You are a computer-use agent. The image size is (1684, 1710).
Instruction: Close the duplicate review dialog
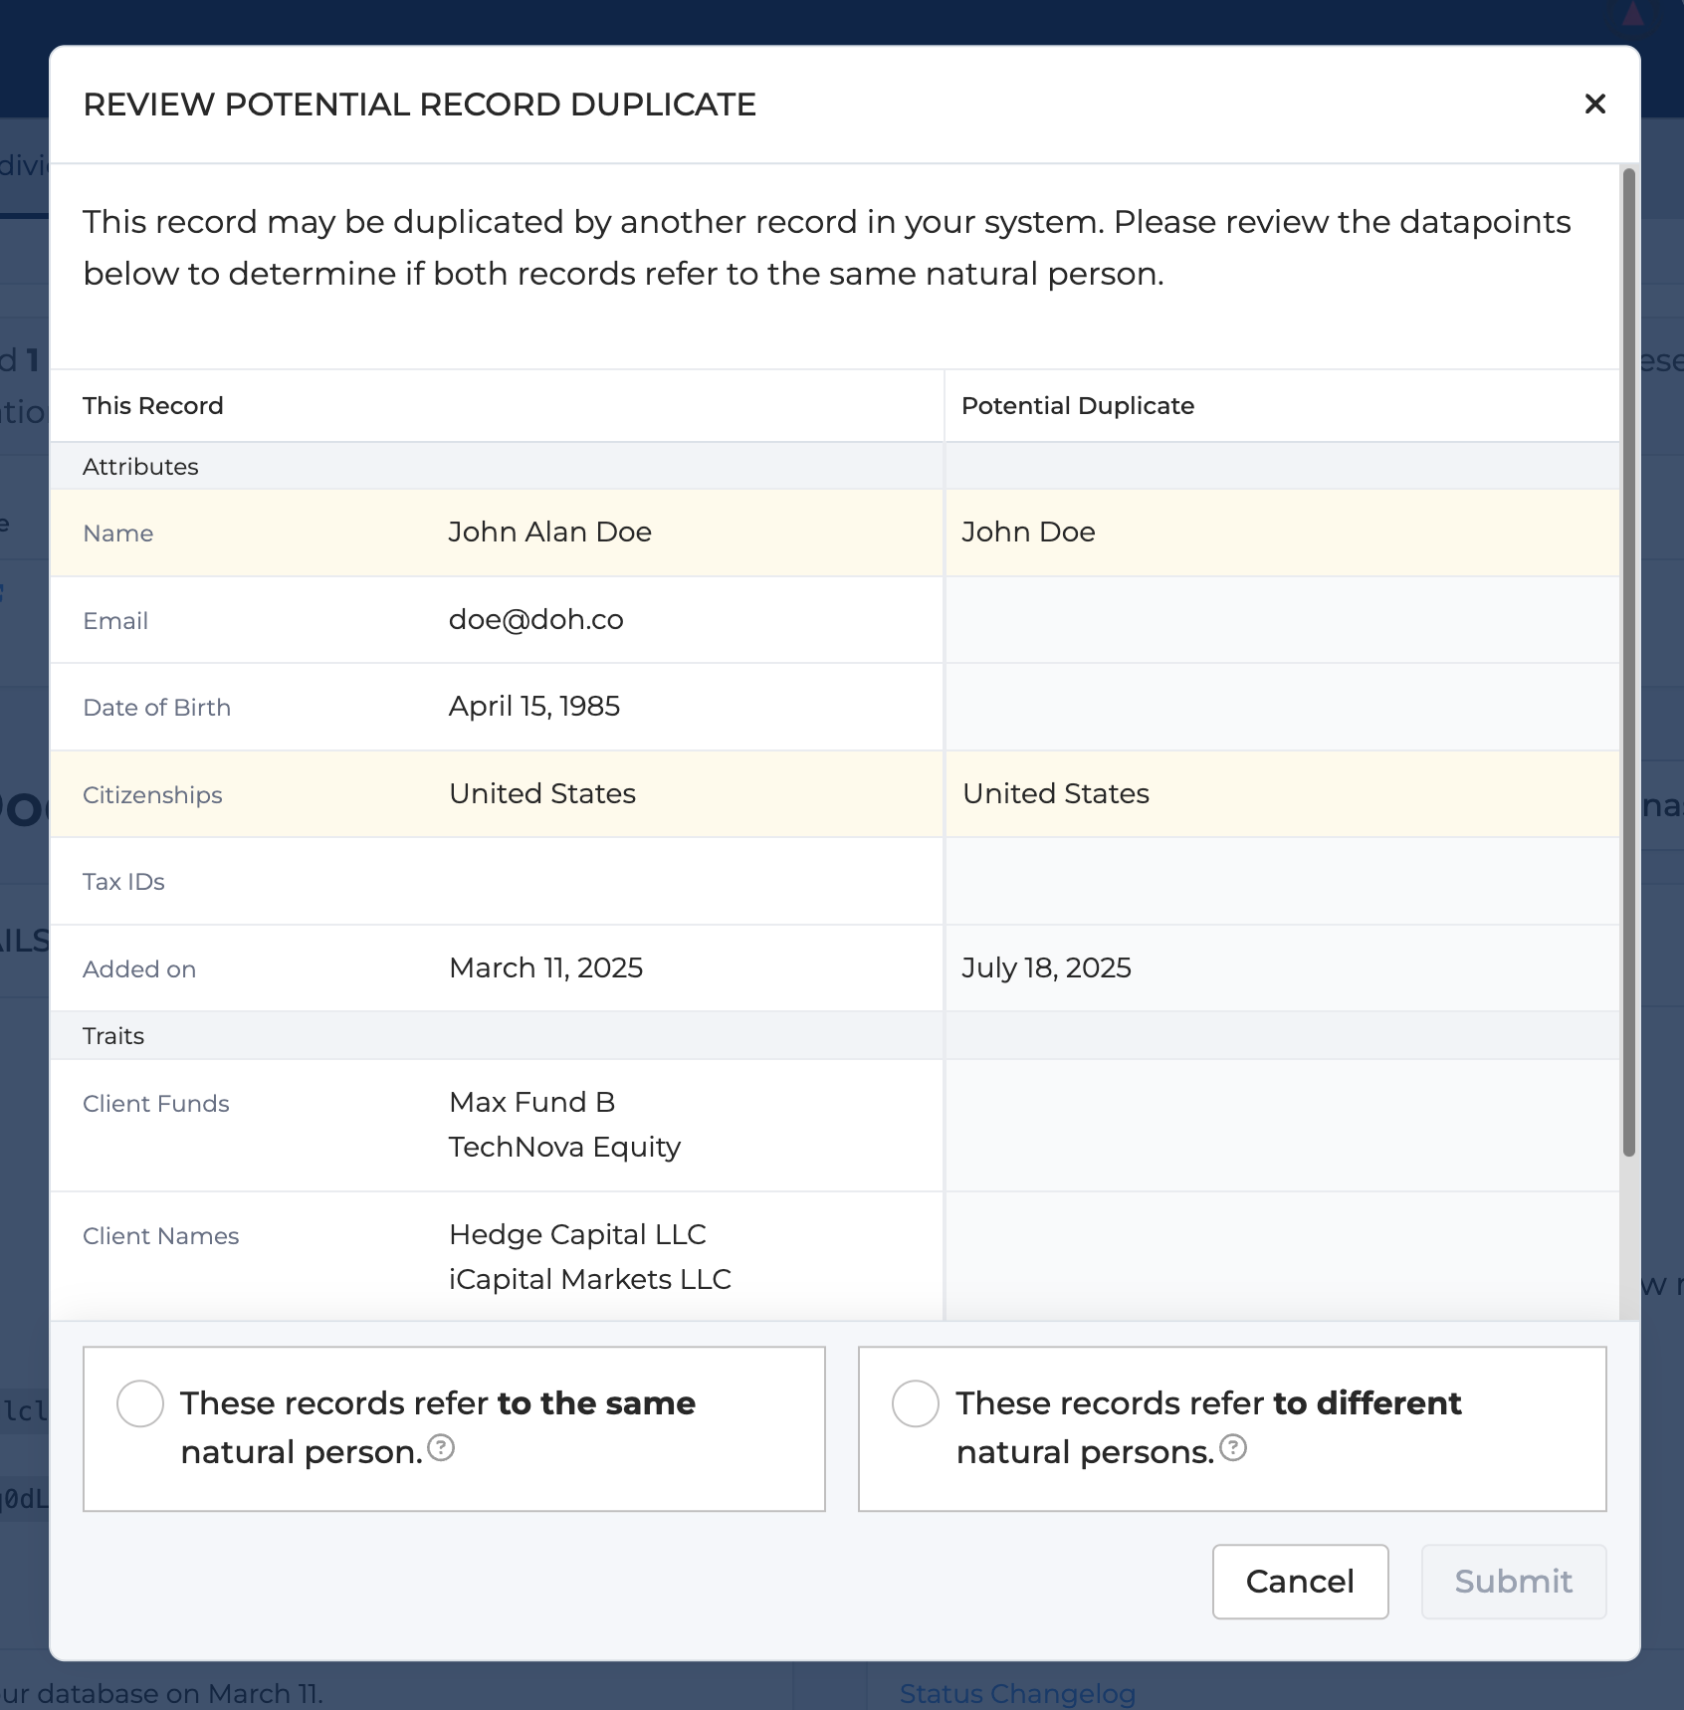(x=1594, y=104)
